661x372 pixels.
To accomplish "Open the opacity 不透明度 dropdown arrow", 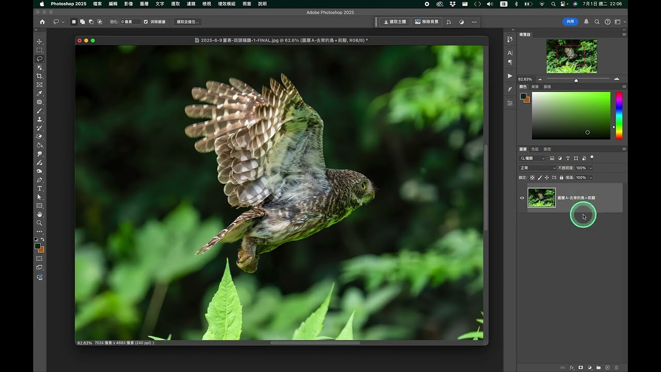I will click(x=591, y=168).
